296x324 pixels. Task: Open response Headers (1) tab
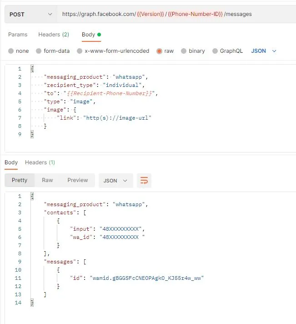(40, 162)
